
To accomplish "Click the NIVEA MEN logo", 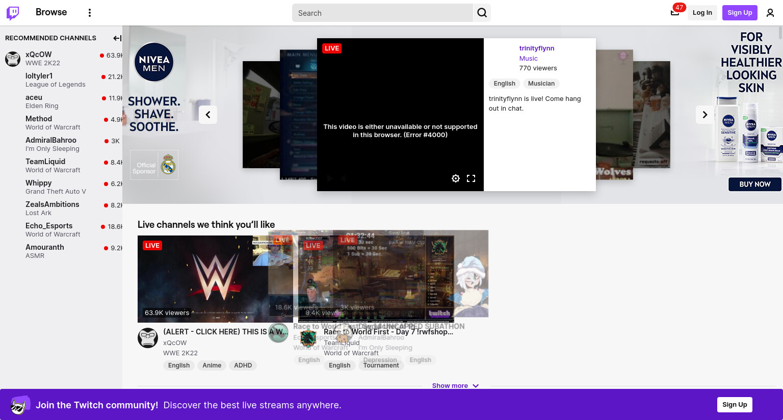I will coord(154,62).
